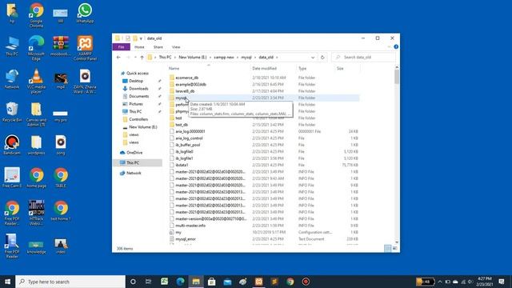
Task: Select the Network desktop icon
Action: (x=12, y=79)
